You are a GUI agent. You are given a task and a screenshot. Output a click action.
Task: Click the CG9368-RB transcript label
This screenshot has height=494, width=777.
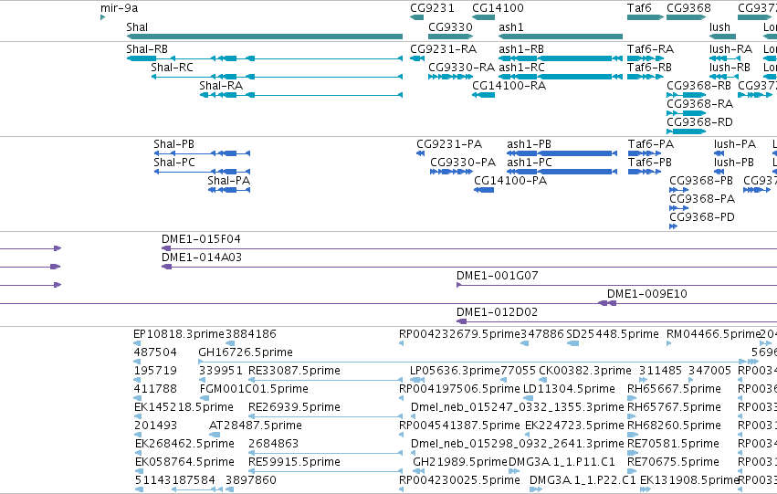[x=698, y=86]
